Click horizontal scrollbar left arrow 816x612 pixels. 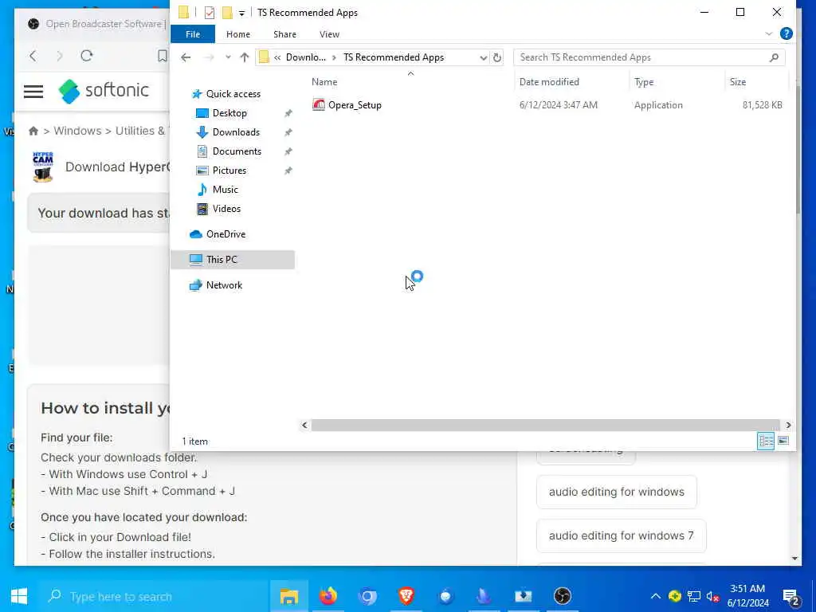[x=304, y=426]
